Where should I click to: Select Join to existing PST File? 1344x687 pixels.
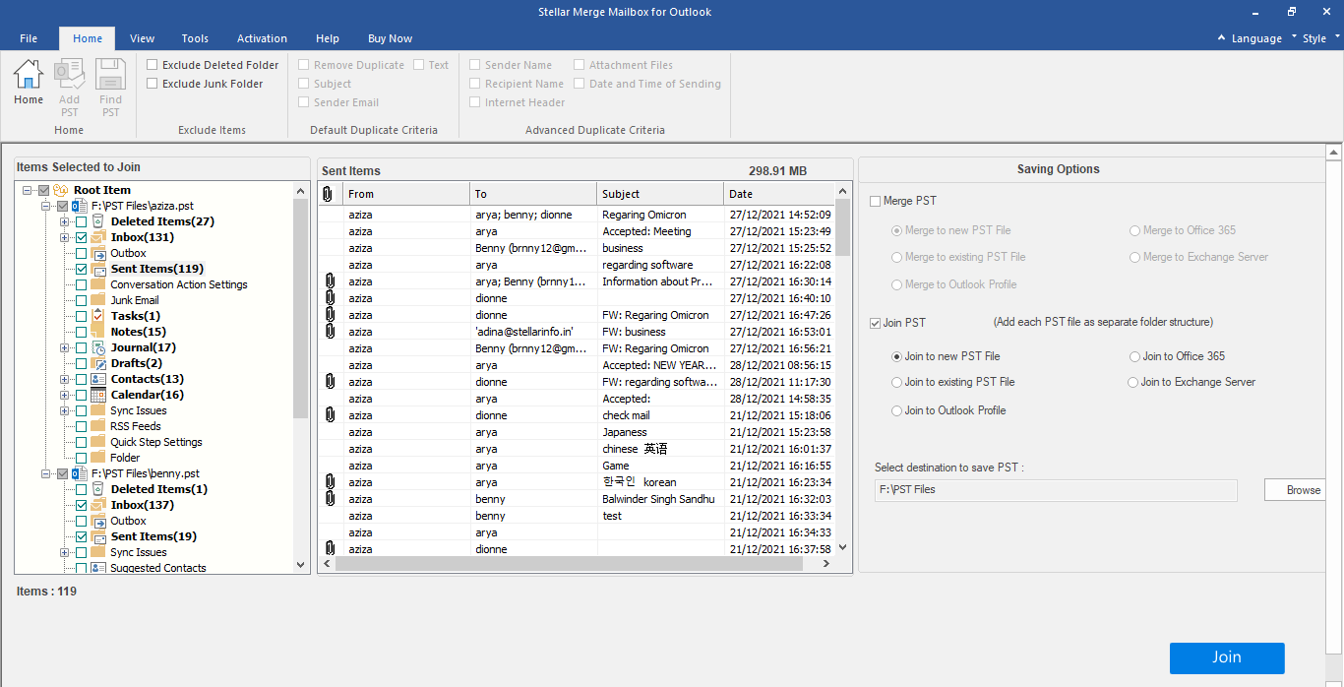point(896,382)
